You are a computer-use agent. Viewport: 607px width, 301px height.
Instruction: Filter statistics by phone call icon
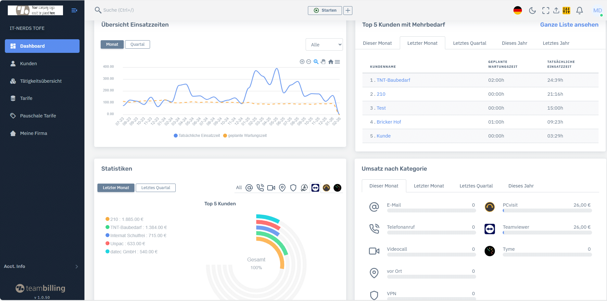pyautogui.click(x=260, y=188)
